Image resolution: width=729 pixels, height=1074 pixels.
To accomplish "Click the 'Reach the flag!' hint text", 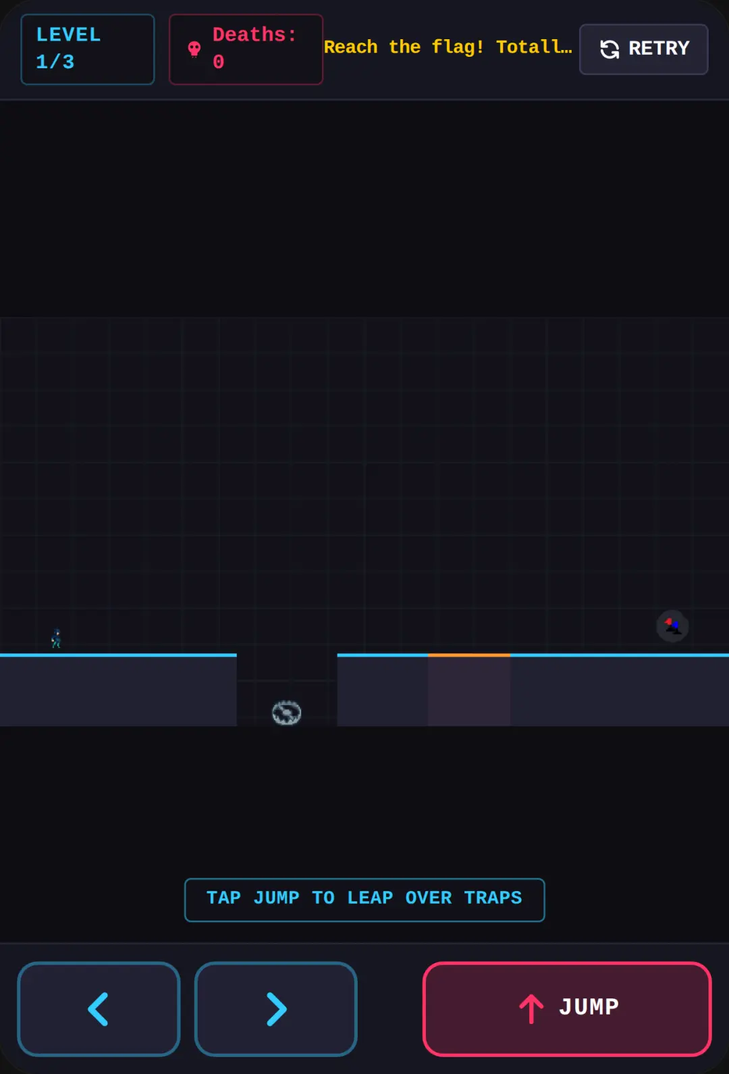I will click(448, 47).
